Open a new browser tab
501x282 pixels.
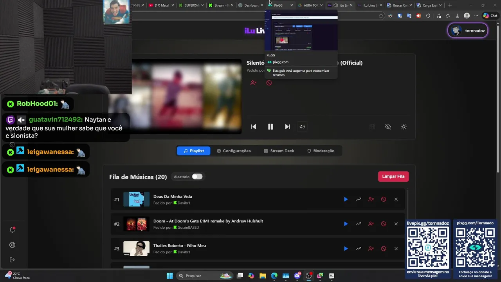coord(450,5)
